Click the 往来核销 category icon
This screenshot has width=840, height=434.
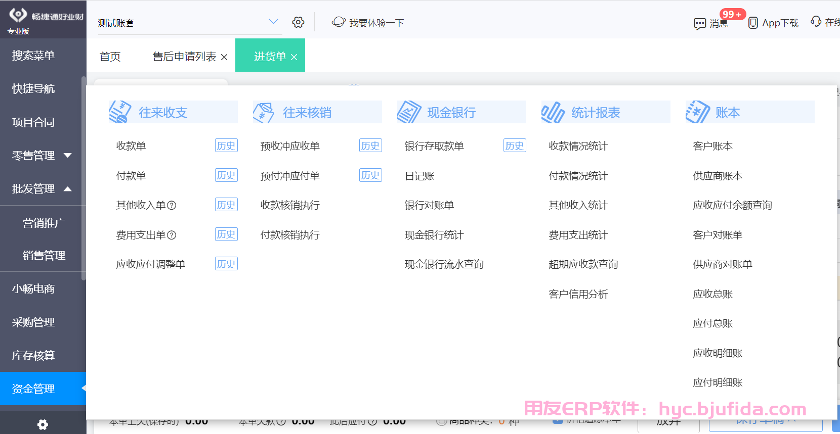264,113
